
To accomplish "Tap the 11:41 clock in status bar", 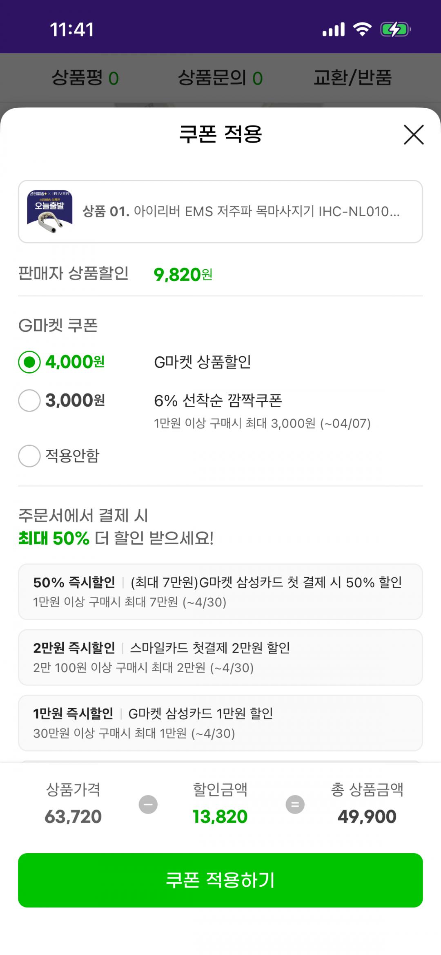I will click(x=72, y=30).
